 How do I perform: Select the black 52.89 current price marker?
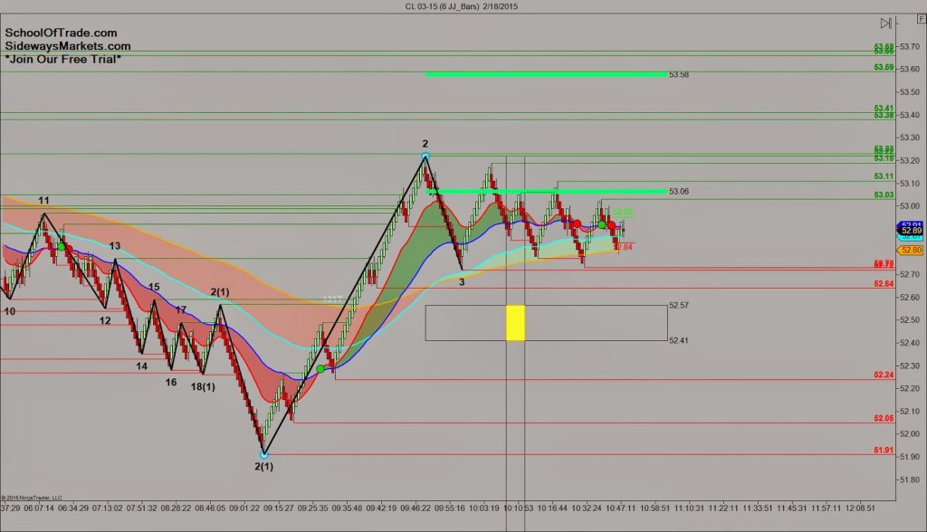912,231
